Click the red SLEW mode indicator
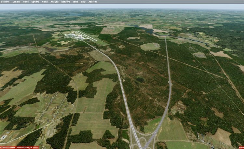Screen dimensions: 244x149 (241, 147)
